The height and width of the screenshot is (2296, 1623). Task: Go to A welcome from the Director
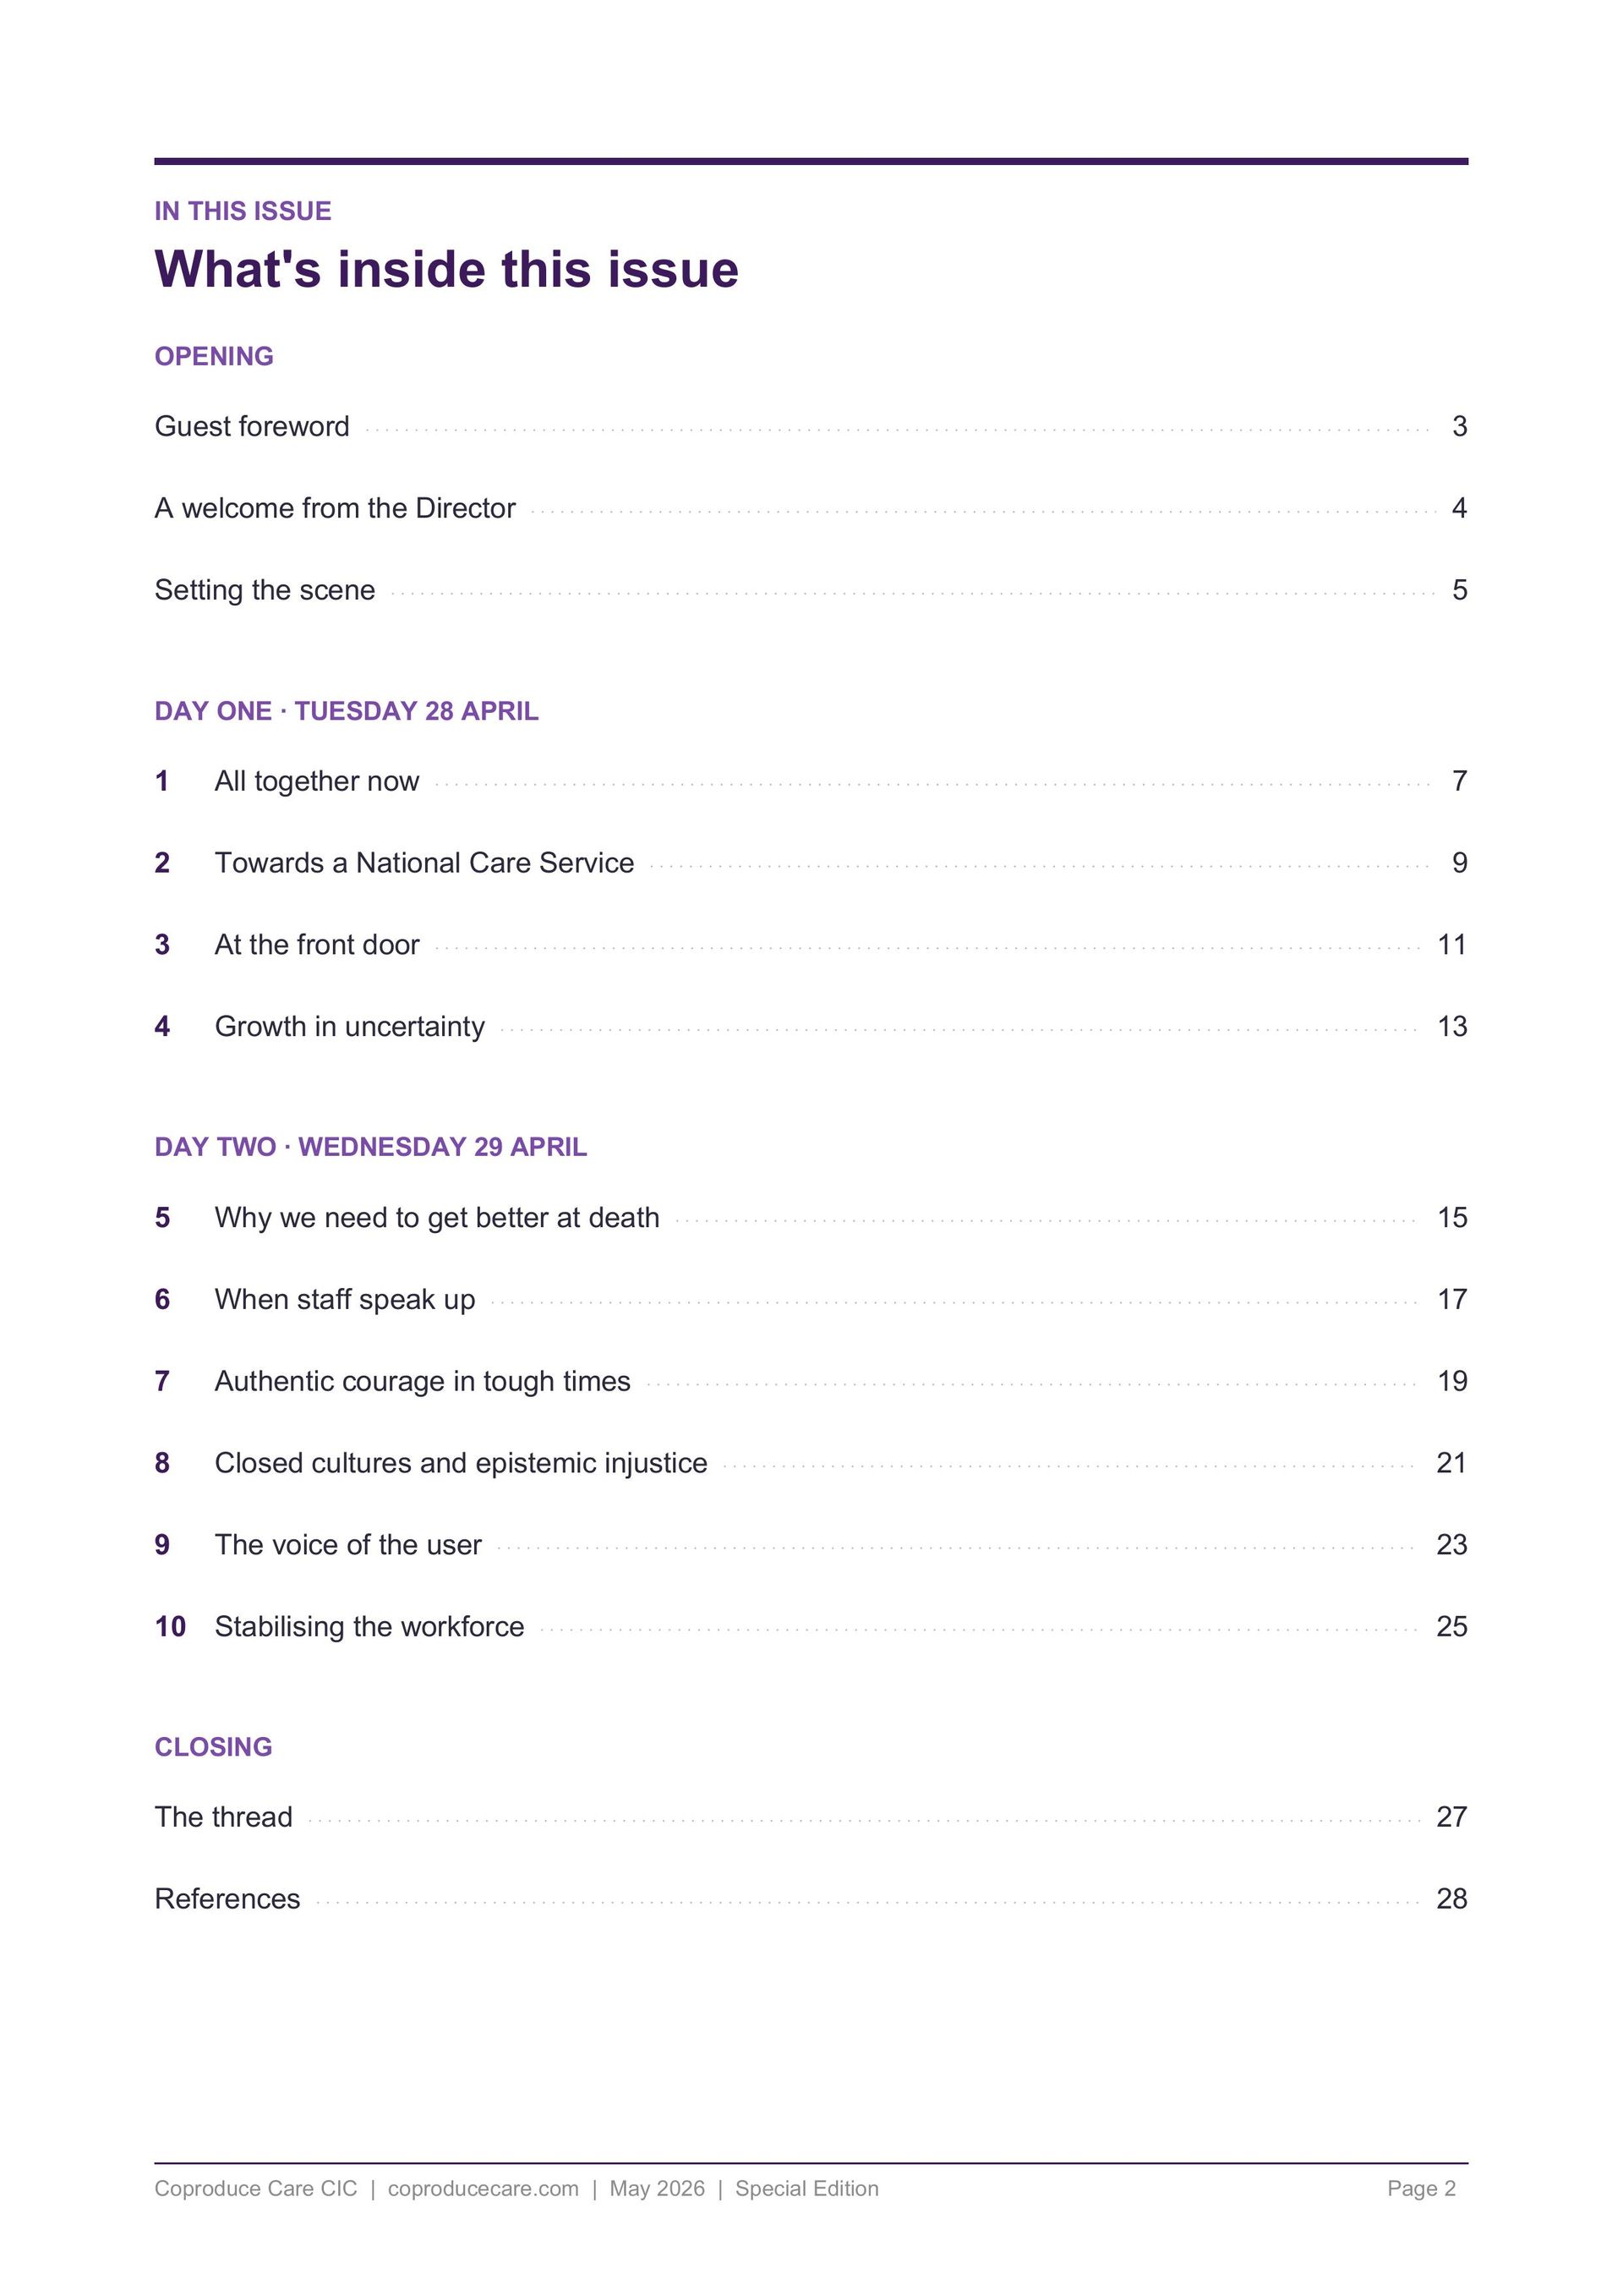[x=811, y=508]
